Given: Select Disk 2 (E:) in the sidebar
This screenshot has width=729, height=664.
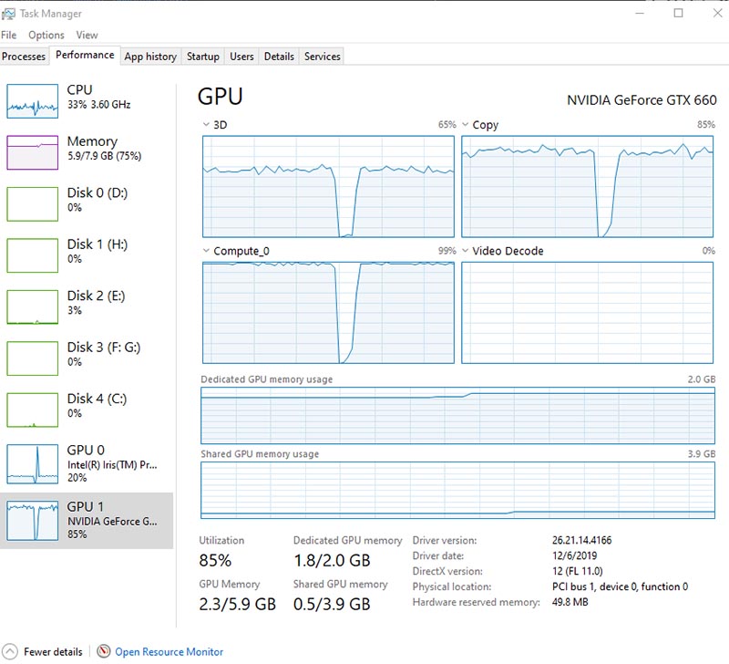Looking at the screenshot, I should pyautogui.click(x=87, y=306).
